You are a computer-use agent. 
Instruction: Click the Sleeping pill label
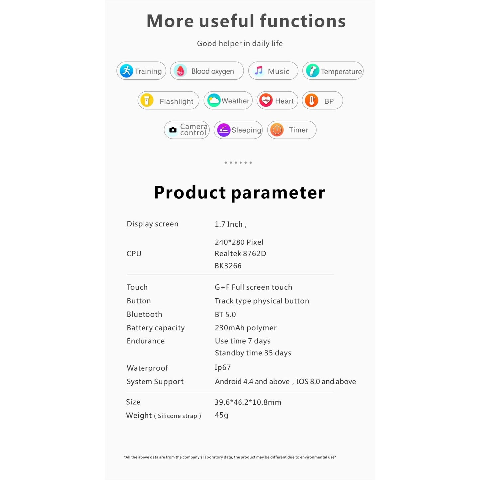click(x=246, y=130)
